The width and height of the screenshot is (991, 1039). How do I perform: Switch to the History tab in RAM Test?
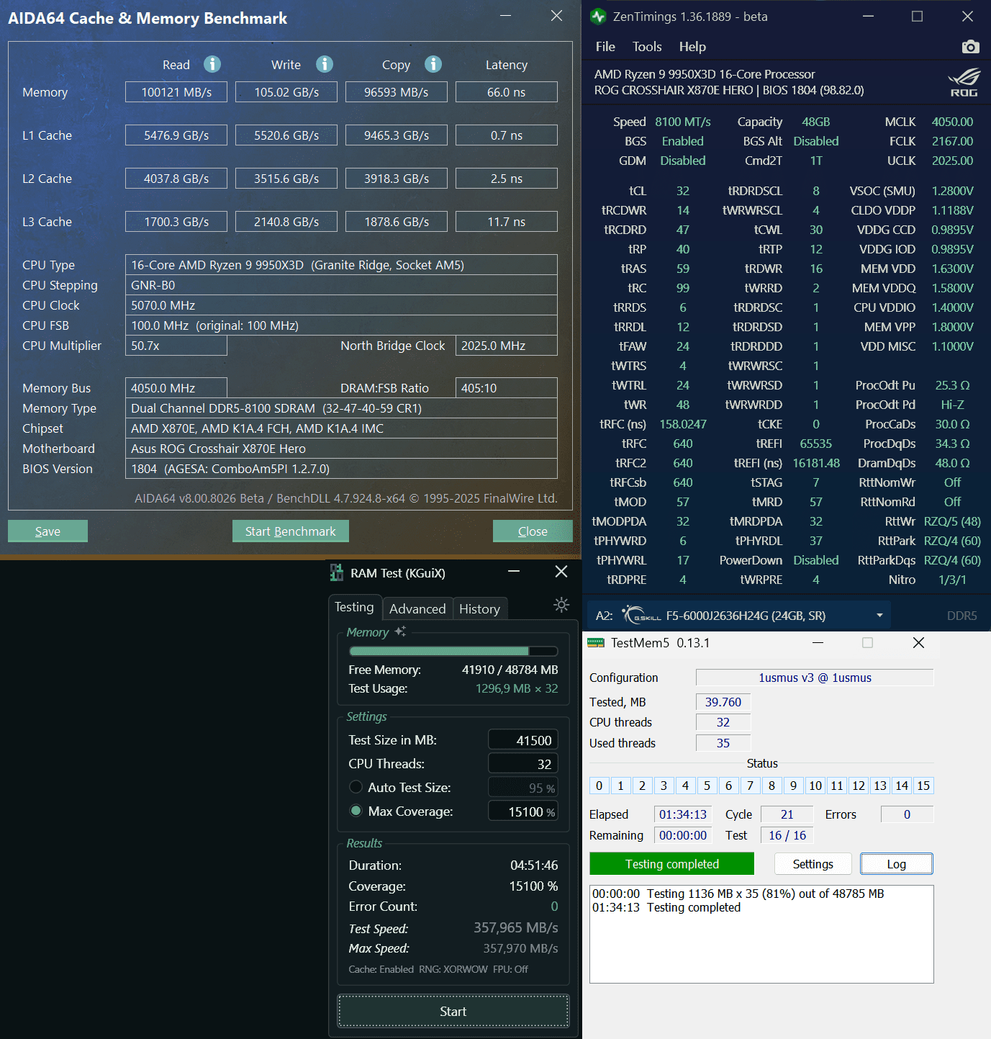coord(479,608)
